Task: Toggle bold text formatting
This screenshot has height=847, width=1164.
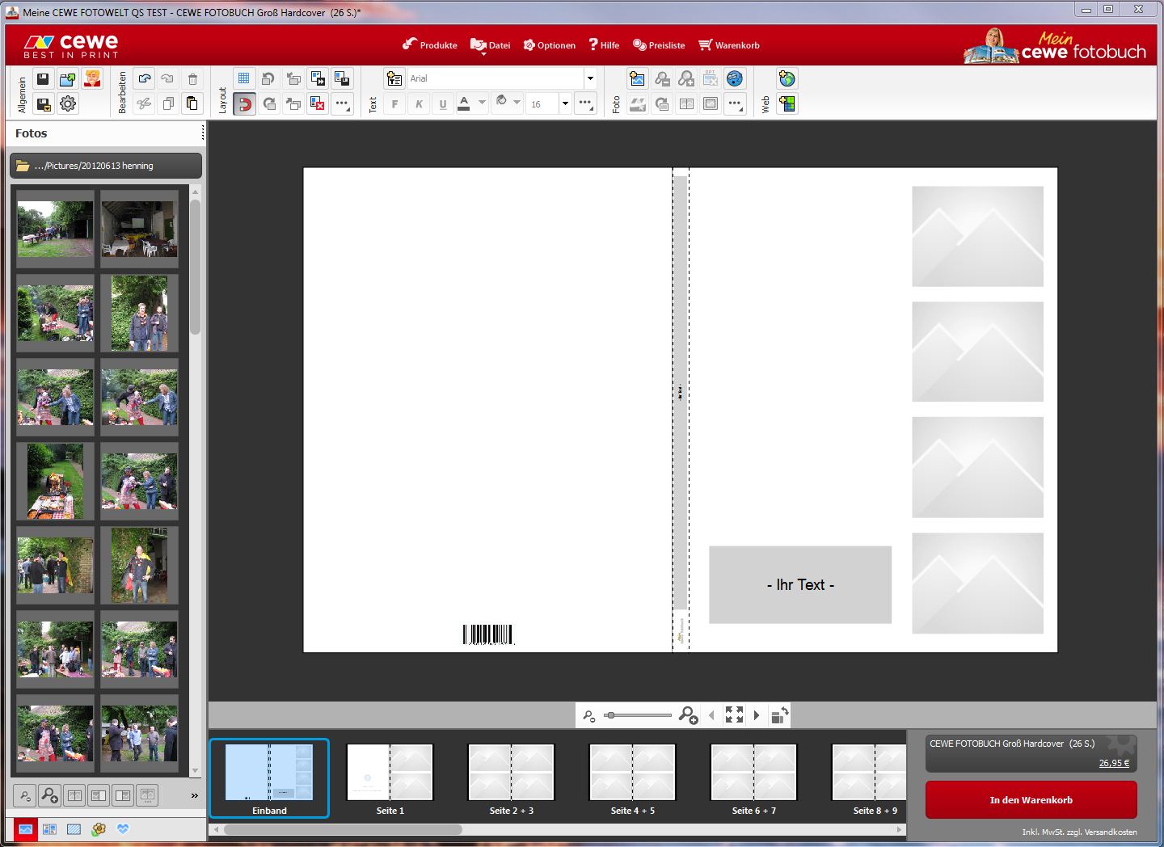Action: tap(394, 104)
